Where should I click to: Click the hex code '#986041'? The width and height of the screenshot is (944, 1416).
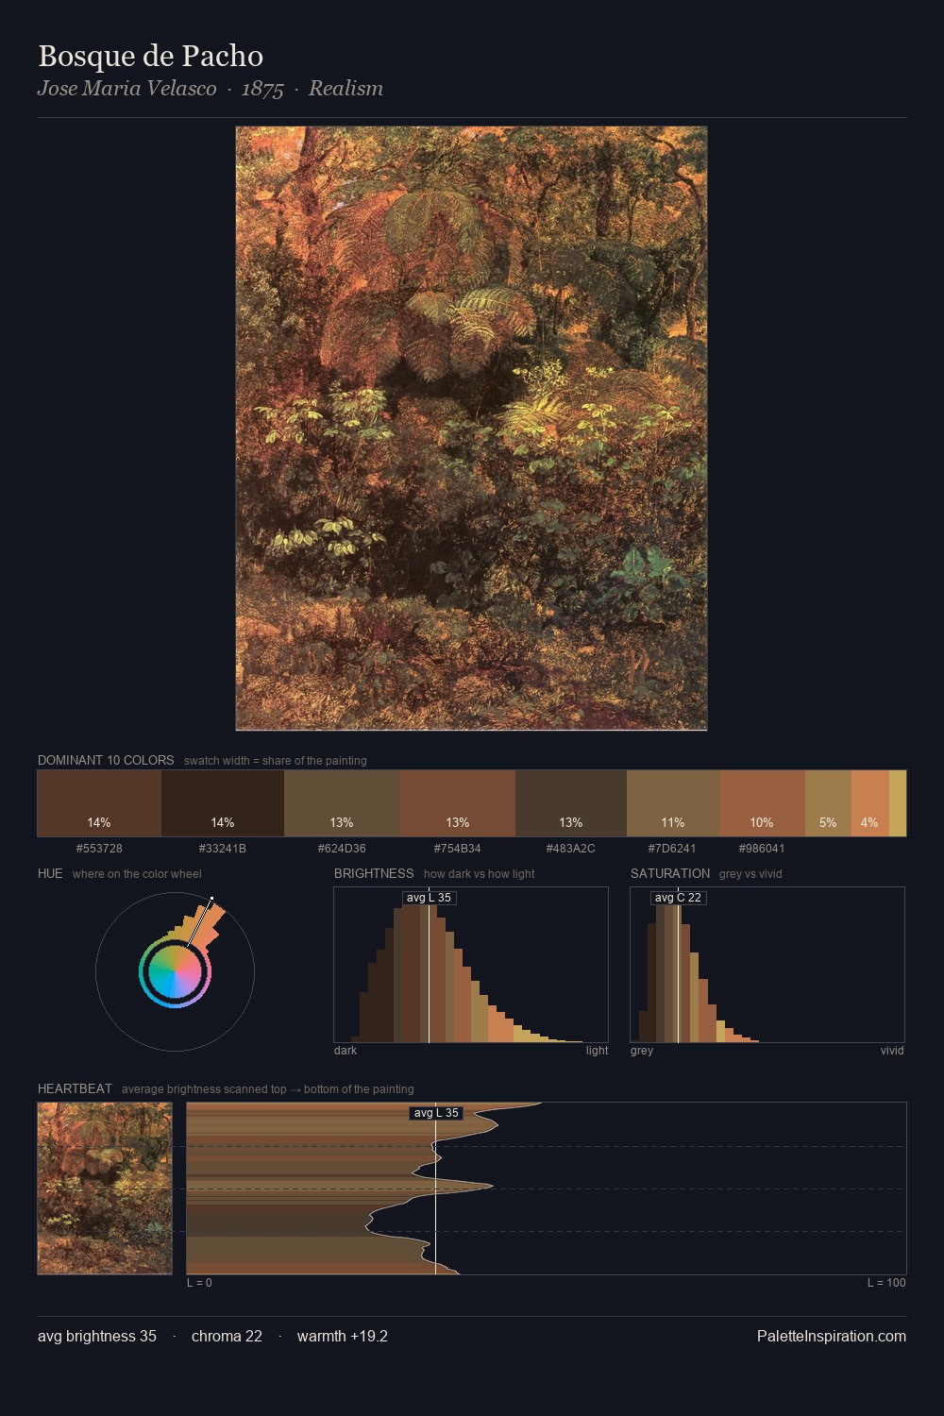(x=762, y=848)
